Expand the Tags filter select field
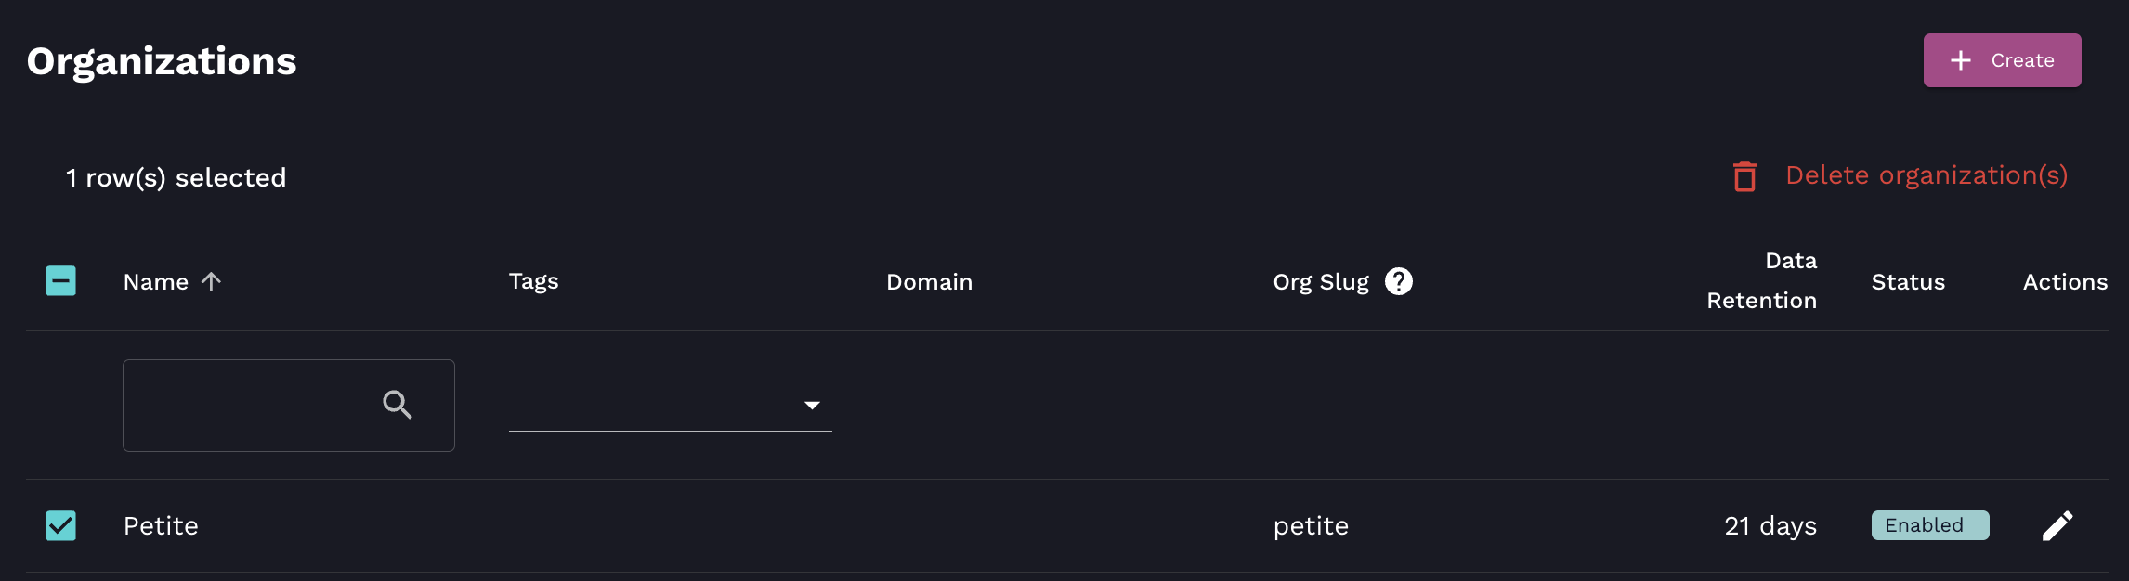Image resolution: width=2129 pixels, height=581 pixels. [x=650, y=406]
